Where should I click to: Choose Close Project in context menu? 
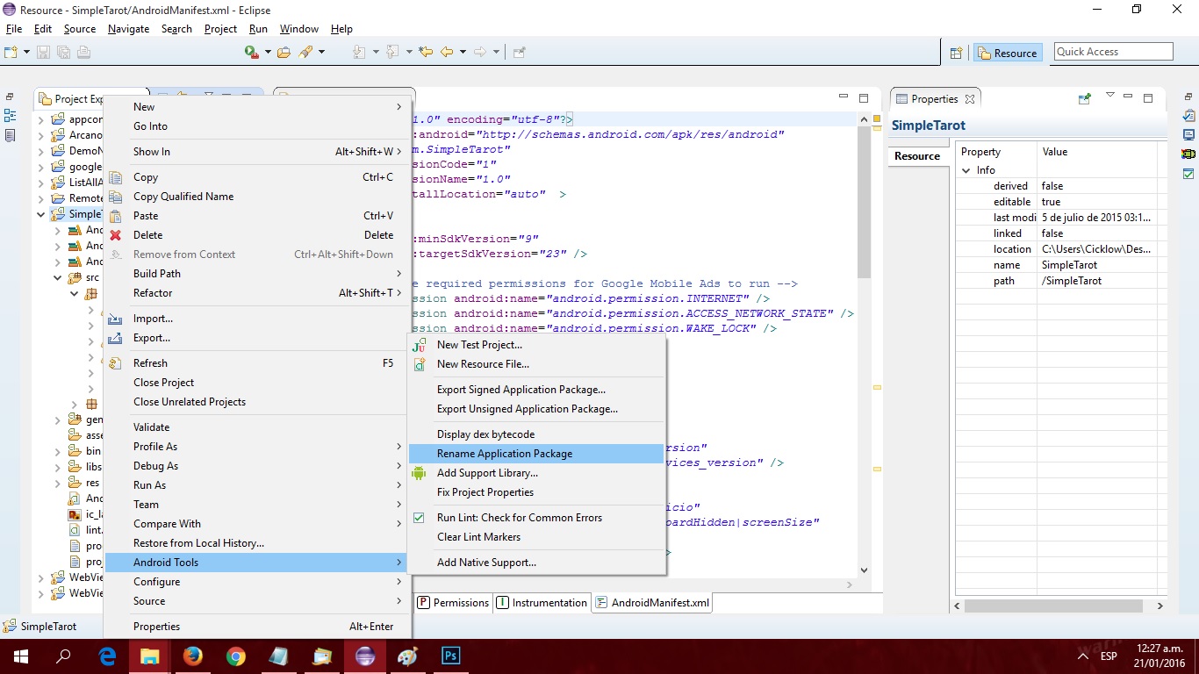tap(255, 383)
